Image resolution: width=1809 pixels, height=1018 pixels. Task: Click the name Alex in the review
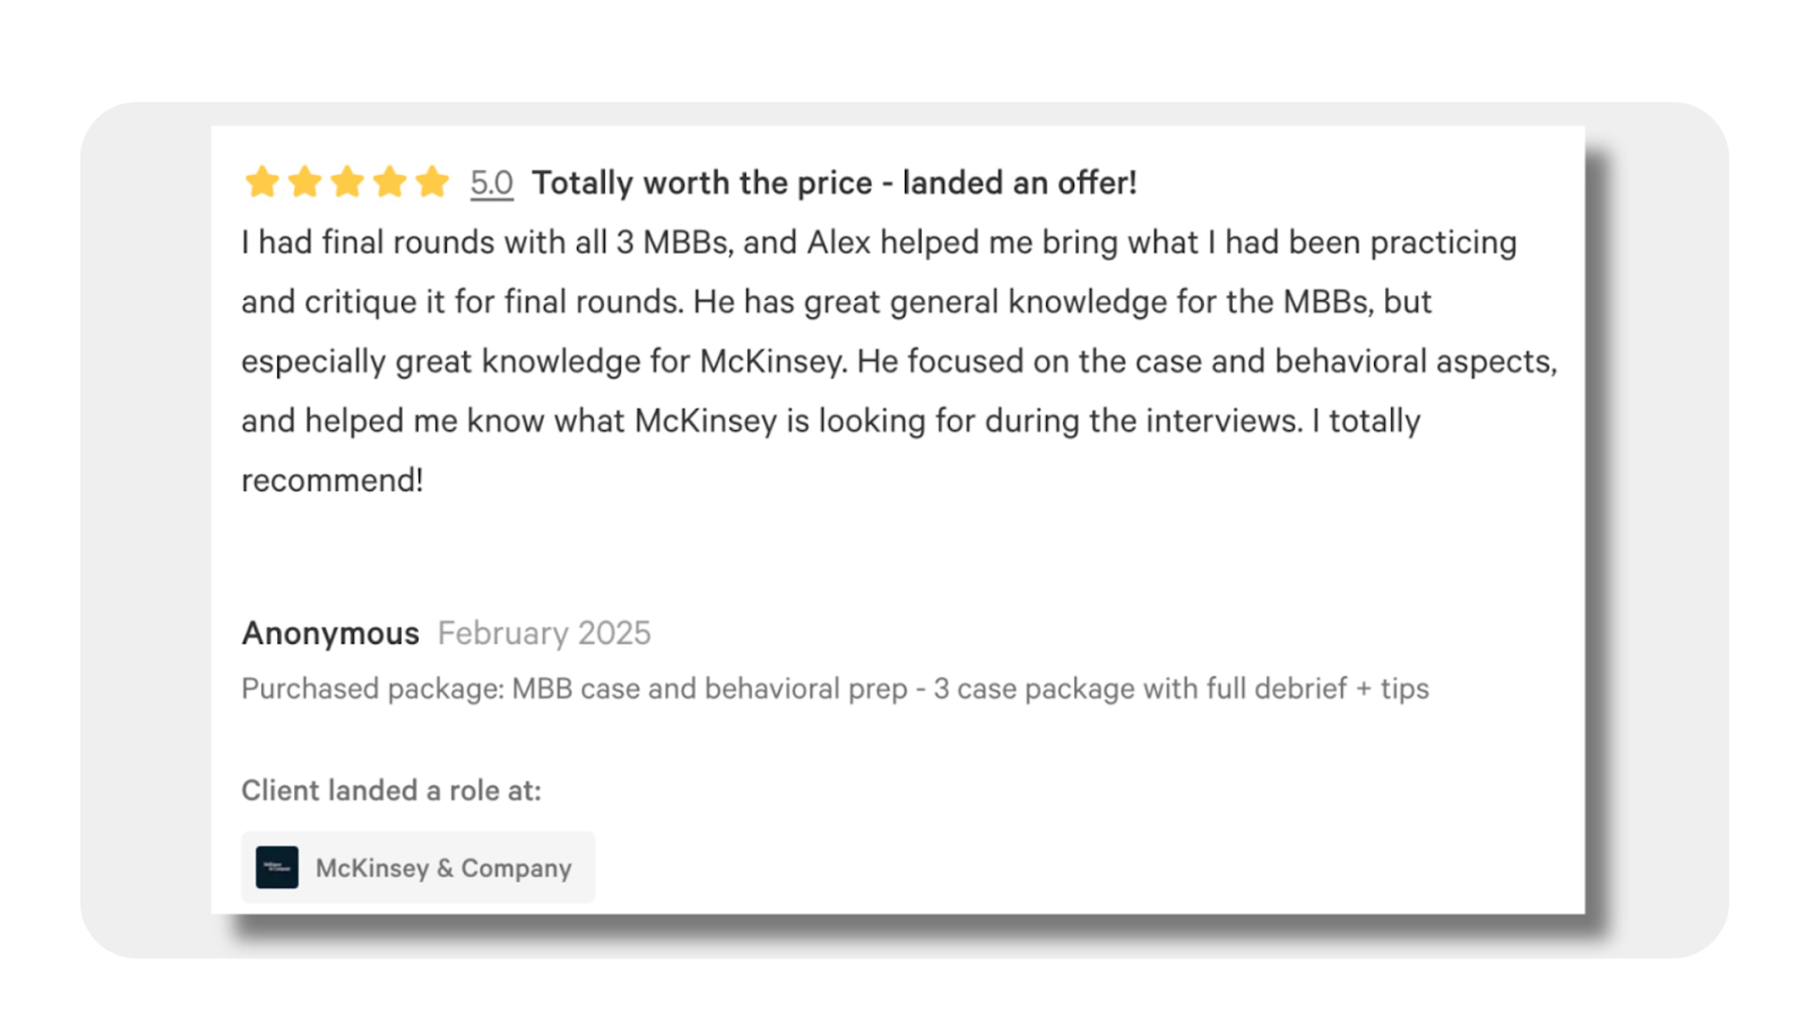(839, 242)
